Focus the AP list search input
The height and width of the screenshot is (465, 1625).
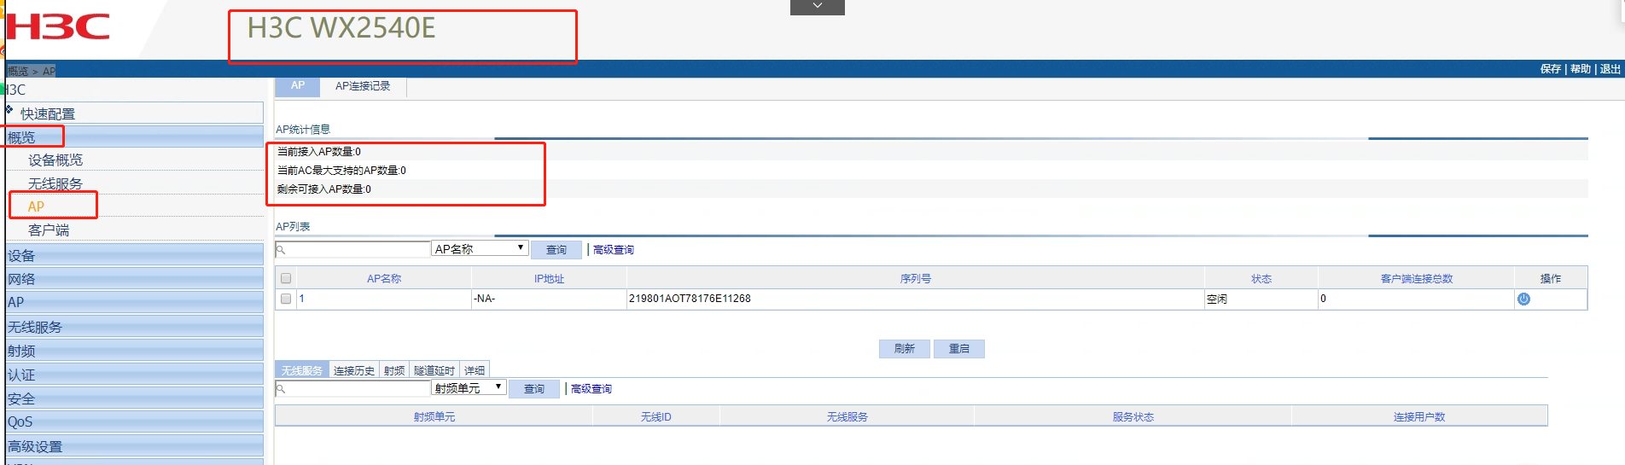coord(352,249)
